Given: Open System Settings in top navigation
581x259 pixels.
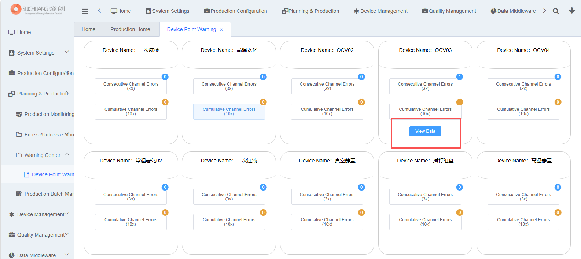Looking at the screenshot, I should tap(168, 11).
